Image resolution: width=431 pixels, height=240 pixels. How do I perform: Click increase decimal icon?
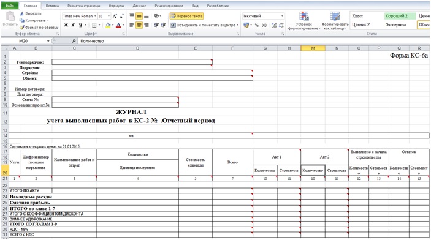(274, 25)
